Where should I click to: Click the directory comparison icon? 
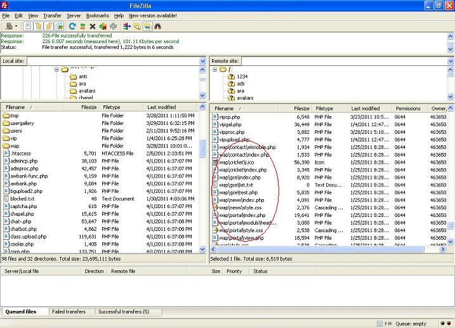coord(137,27)
